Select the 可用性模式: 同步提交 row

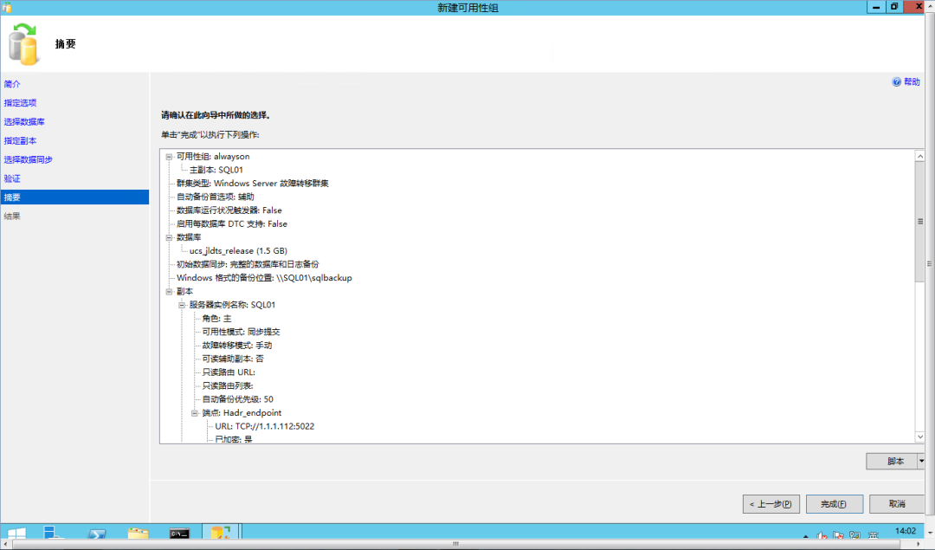(241, 332)
